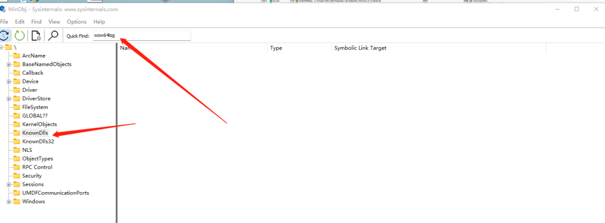Screen dimensions: 605x223
Task: Select the RPC Control directory
Action: [x=37, y=167]
